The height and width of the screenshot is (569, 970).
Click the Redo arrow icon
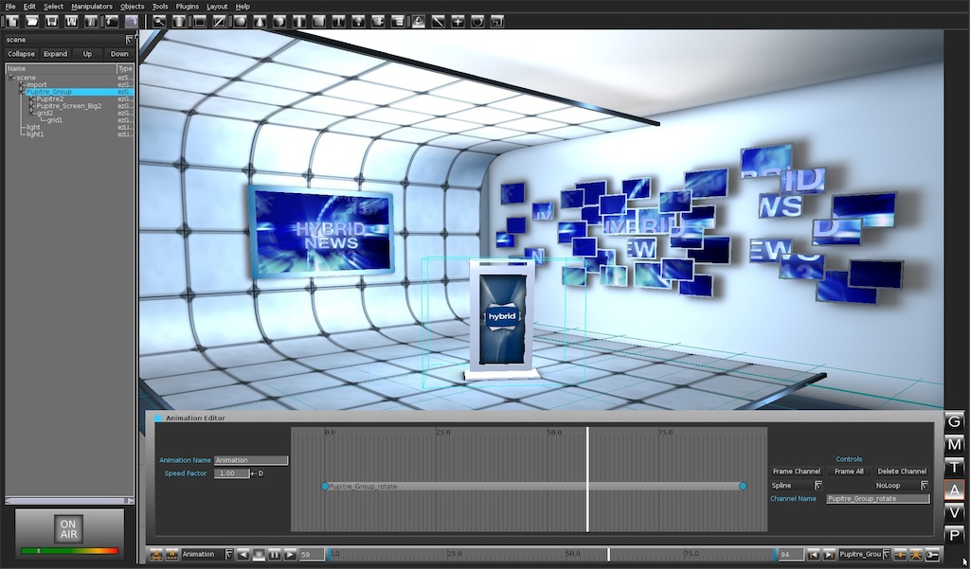131,22
